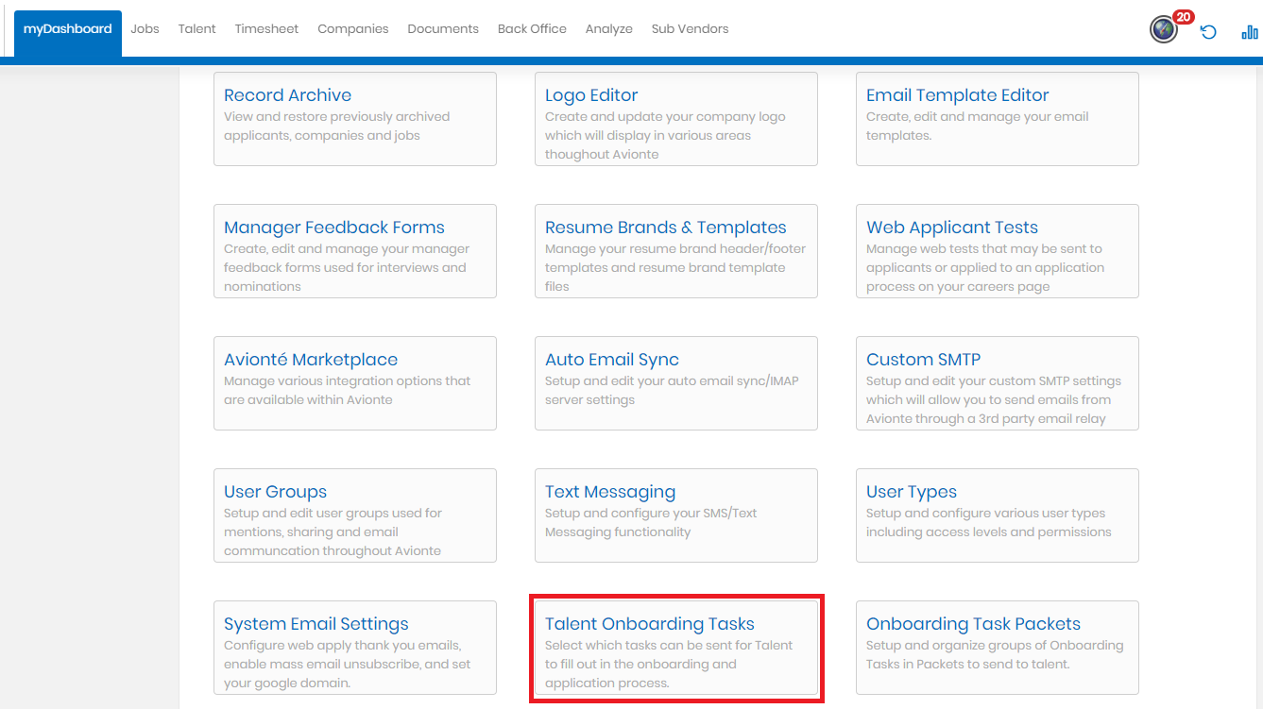Configure Text Messaging settings

click(610, 492)
